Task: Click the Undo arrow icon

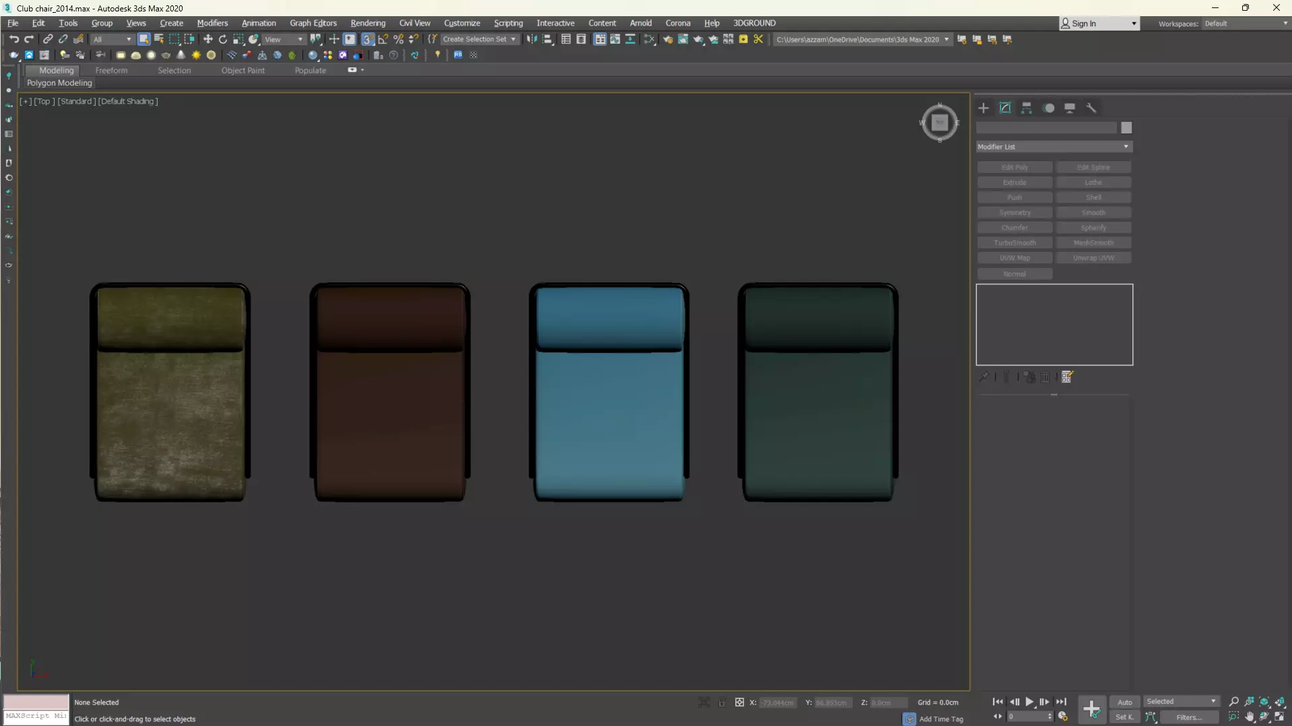Action: 13,39
